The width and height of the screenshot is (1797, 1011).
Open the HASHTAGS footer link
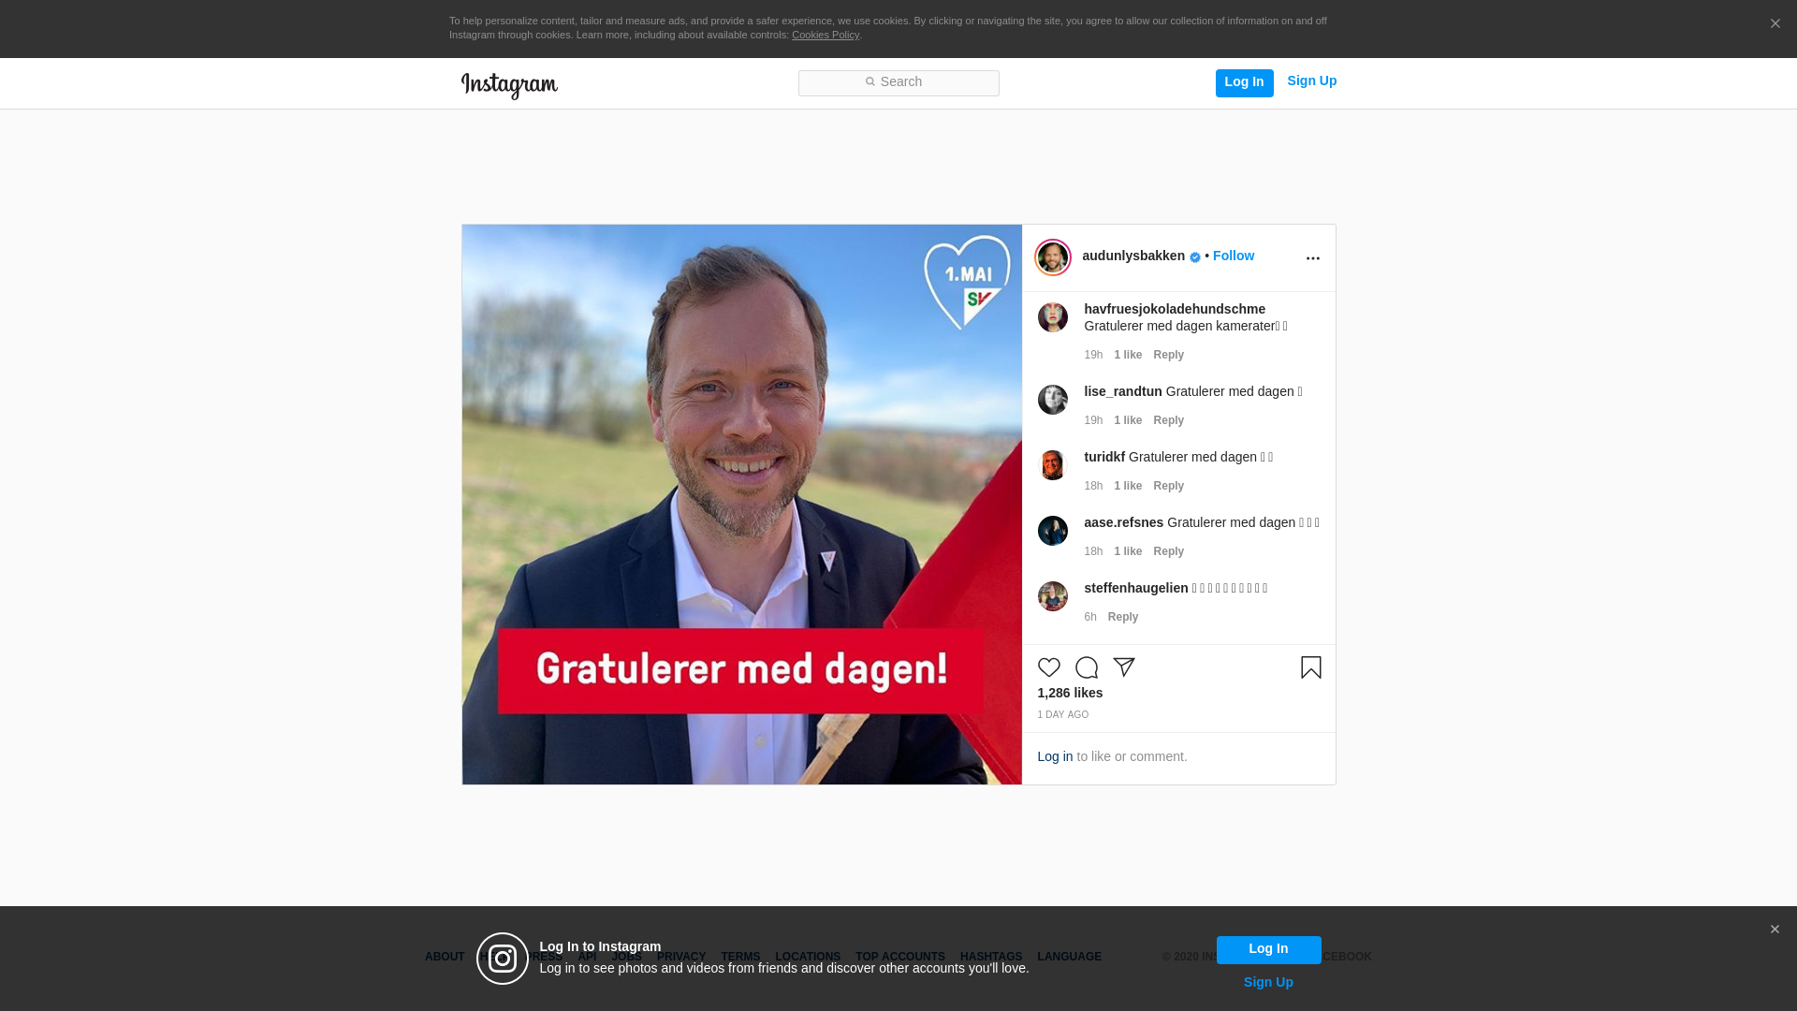(990, 957)
